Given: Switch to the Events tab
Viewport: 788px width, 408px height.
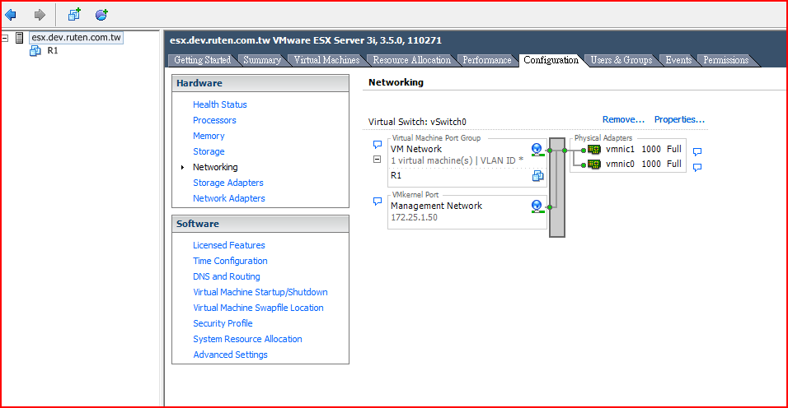Looking at the screenshot, I should pos(678,60).
